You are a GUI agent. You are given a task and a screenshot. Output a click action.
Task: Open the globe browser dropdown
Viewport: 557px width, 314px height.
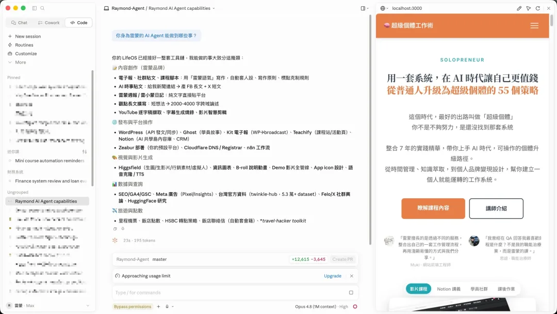(x=384, y=8)
